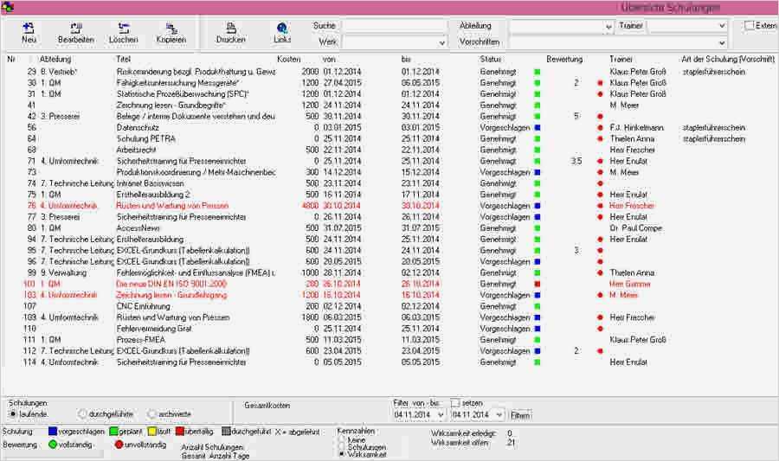Click trainer 'Dr. Paul Compe' cell

pyautogui.click(x=636, y=228)
